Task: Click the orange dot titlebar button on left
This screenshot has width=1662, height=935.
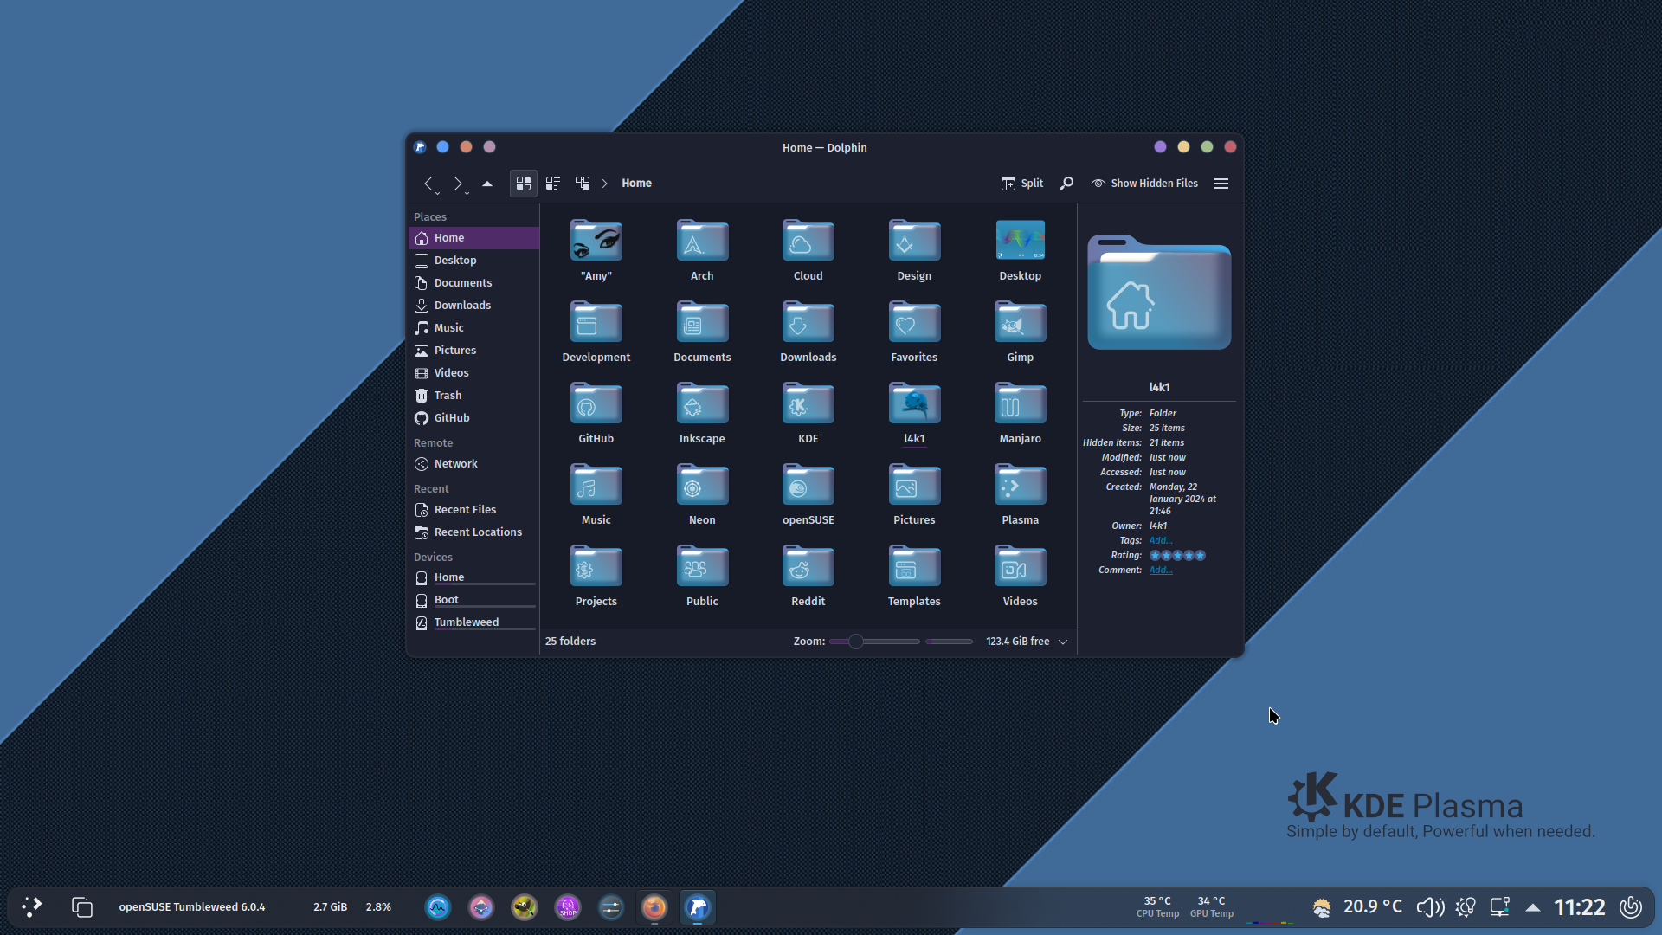Action: [466, 147]
